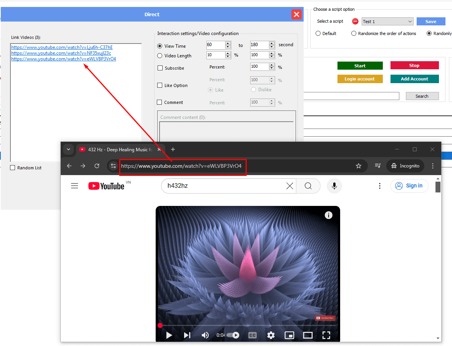Screen dimensions: 452x346
Task: Go to YouTube home via logo
Action: 106,186
